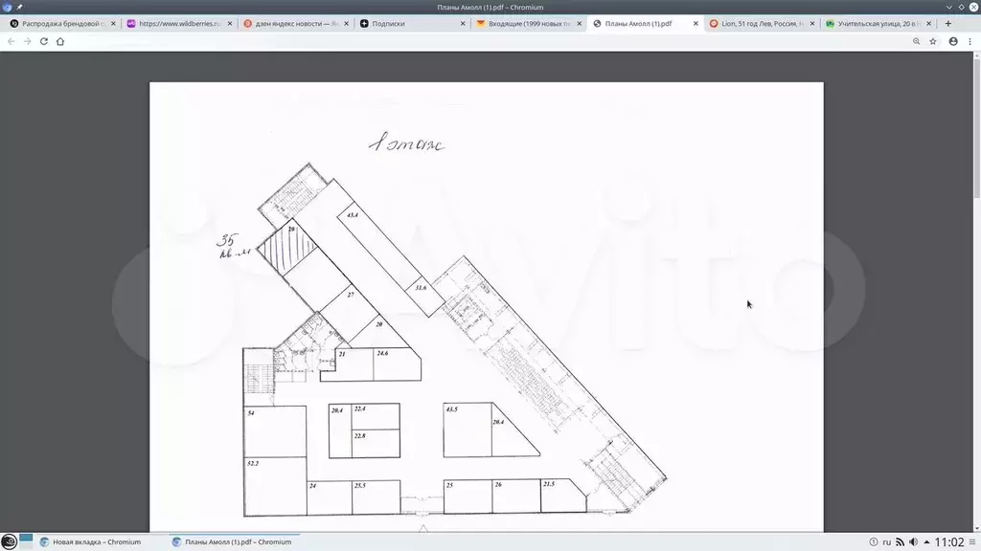Open the system application launcher menu

[9, 542]
